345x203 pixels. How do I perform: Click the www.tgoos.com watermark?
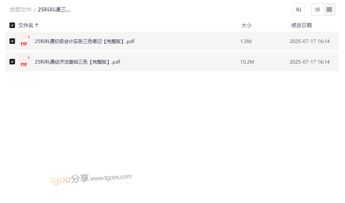tap(111, 177)
